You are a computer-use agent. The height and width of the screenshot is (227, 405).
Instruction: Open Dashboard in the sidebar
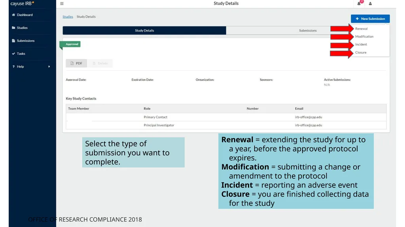pyautogui.click(x=25, y=15)
